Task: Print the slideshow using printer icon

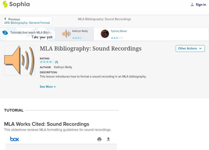Action: 99,139
